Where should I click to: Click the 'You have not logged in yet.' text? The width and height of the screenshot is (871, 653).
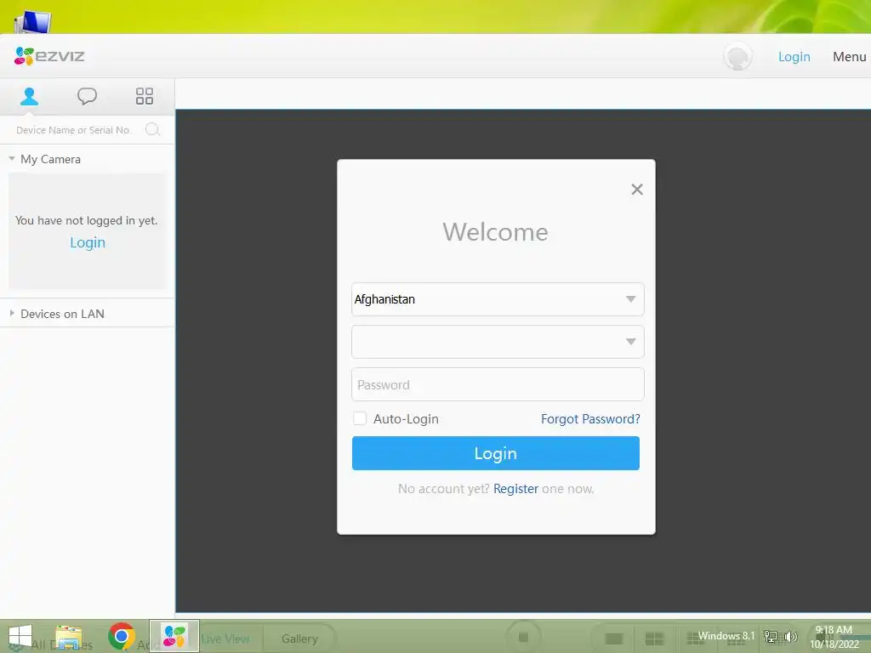pyautogui.click(x=87, y=220)
